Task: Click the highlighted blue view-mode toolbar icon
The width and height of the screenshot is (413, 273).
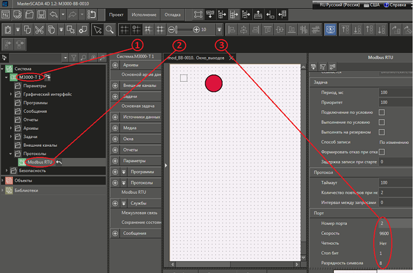Action: pos(330,29)
